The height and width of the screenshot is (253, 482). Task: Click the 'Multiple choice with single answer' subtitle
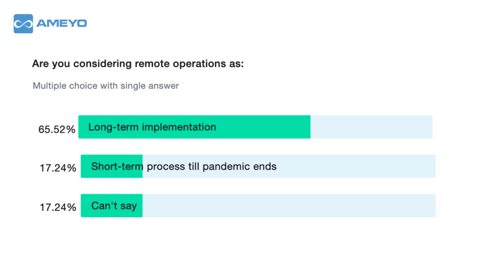[x=106, y=86]
